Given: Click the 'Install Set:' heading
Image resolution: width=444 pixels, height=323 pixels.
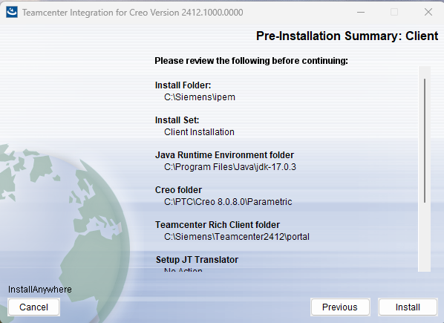Looking at the screenshot, I should click(177, 120).
